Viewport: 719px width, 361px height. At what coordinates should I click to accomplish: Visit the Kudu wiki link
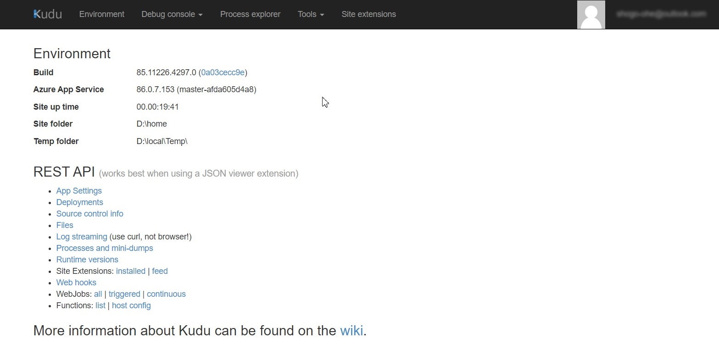coord(351,330)
